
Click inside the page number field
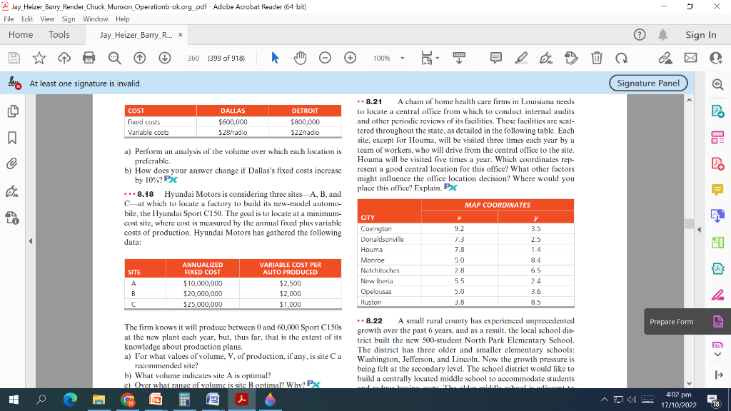click(193, 59)
